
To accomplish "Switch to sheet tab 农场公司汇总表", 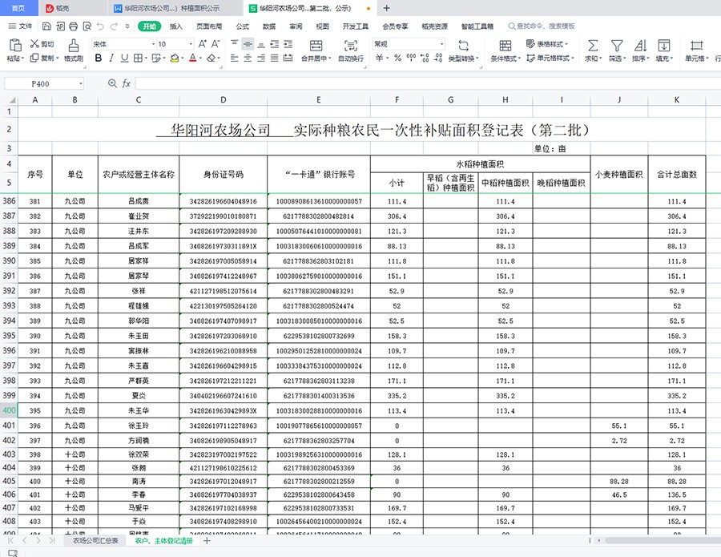I will (95, 541).
